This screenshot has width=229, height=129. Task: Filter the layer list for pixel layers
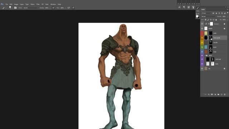[x=213, y=13]
